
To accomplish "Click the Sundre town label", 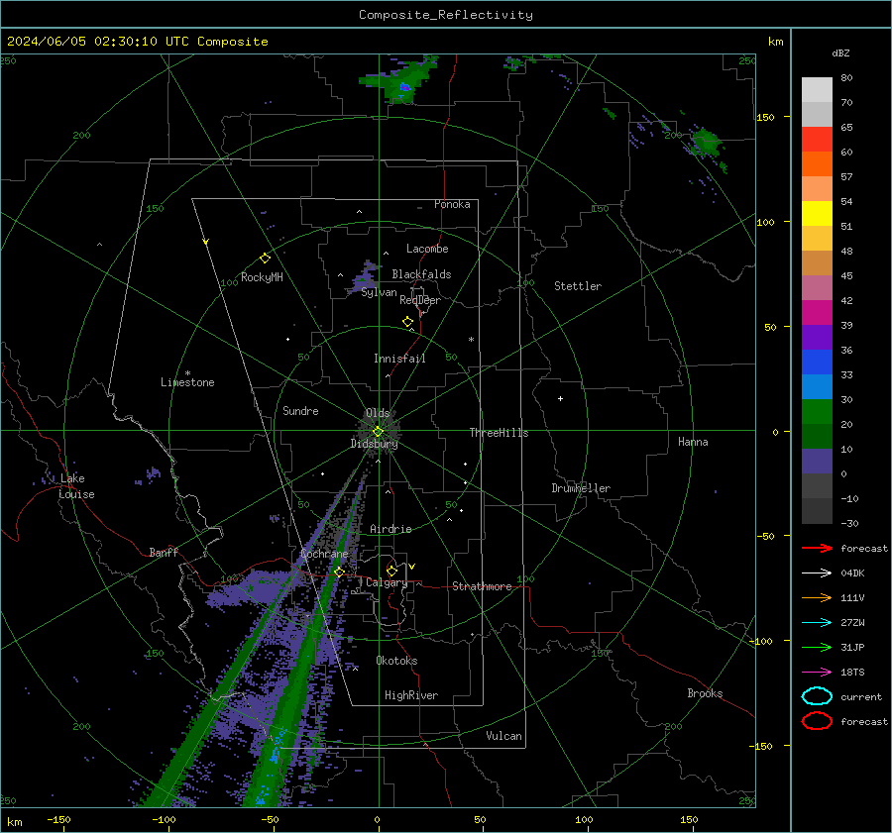I will click(300, 410).
